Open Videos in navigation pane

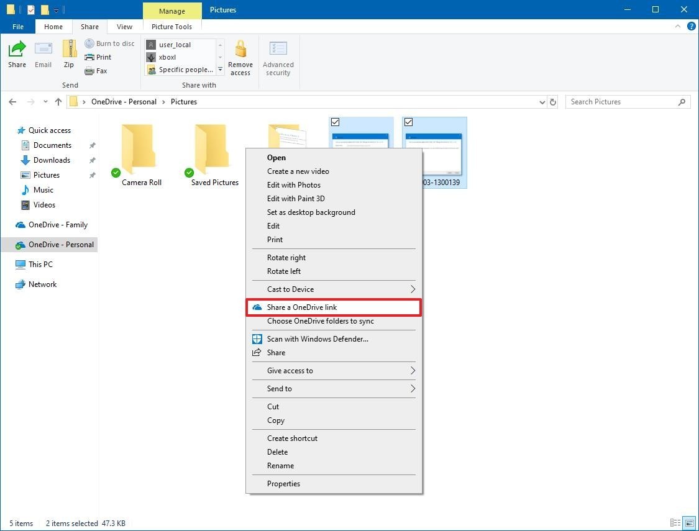coord(44,205)
